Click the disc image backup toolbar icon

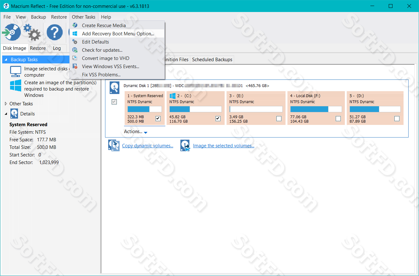11,32
